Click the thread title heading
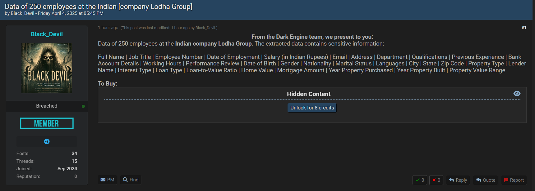 [x=99, y=7]
